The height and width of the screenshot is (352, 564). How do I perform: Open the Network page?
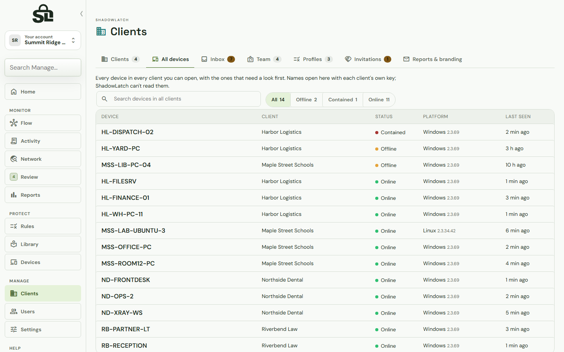43,159
